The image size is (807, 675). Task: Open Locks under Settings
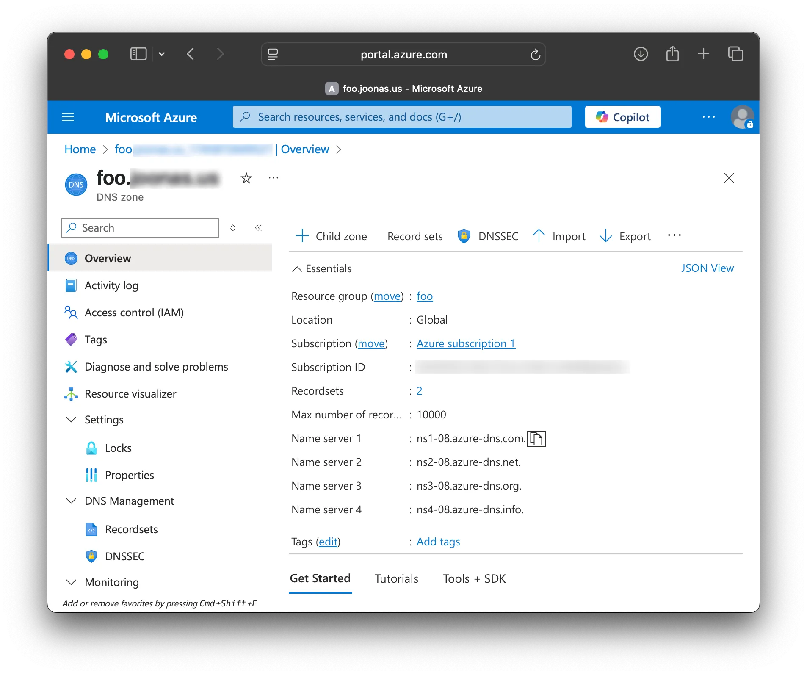coord(118,448)
